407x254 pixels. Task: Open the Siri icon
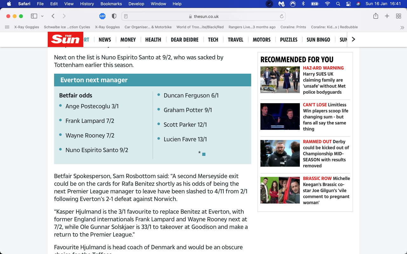tap(358, 4)
